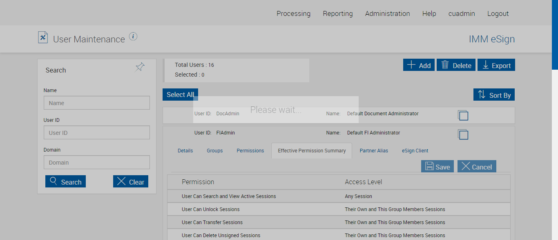
Task: Click the User ID search field
Action: point(97,132)
